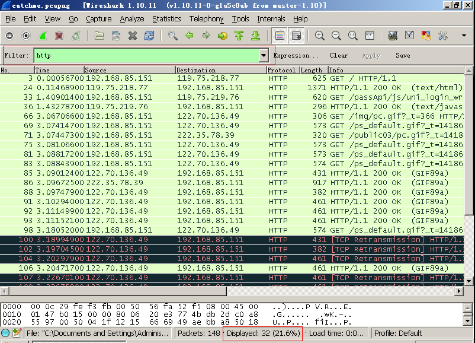Open the Edit menu
The width and height of the screenshot is (475, 343).
click(x=30, y=19)
